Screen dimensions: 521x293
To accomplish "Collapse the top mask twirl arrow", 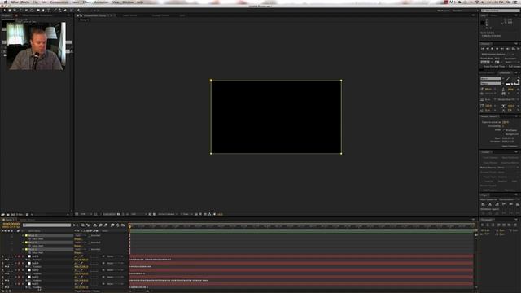I will tap(24, 235).
